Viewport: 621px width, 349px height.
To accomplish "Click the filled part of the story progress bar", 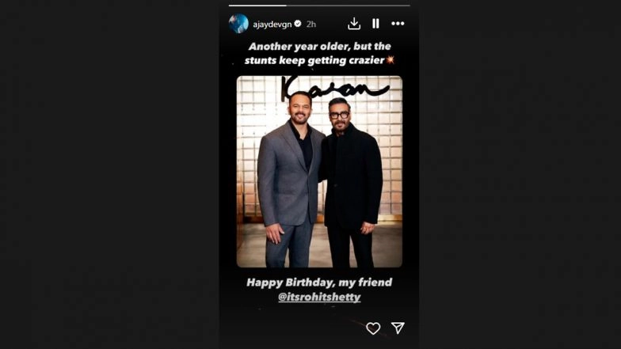I will pos(257,6).
